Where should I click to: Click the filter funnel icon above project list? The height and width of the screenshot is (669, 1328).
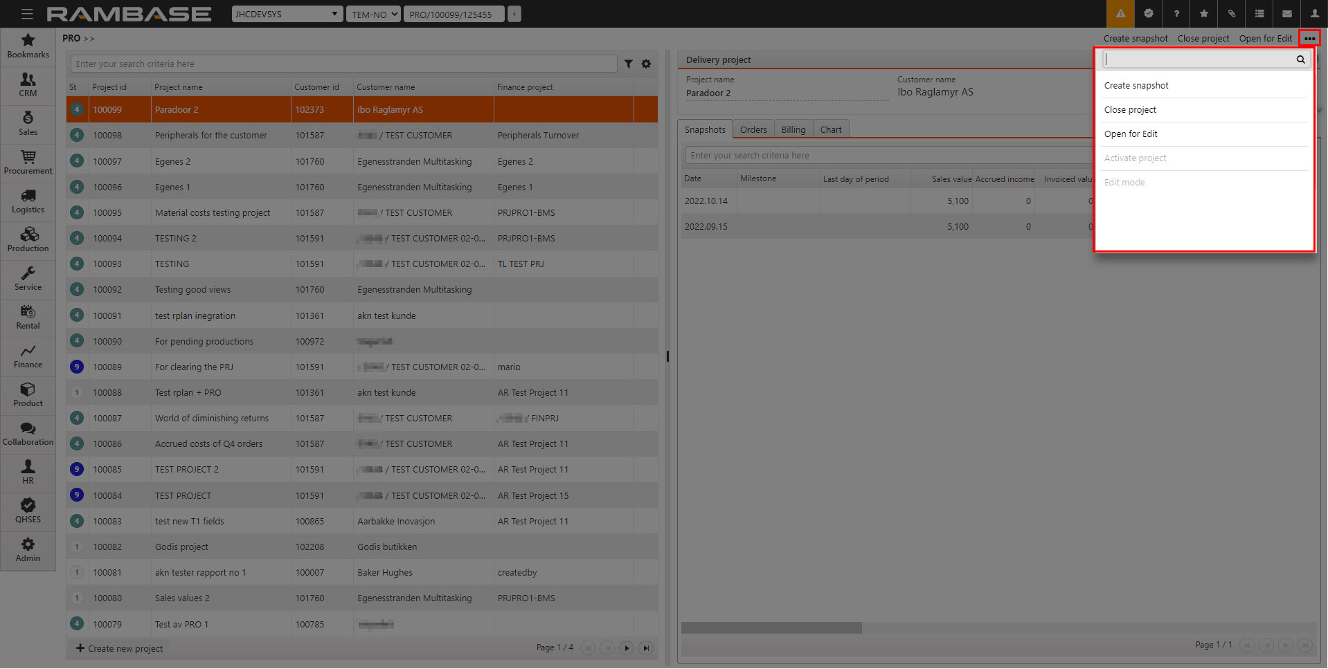[628, 64]
